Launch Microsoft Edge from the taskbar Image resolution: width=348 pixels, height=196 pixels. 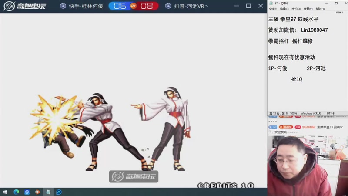(x=16, y=192)
